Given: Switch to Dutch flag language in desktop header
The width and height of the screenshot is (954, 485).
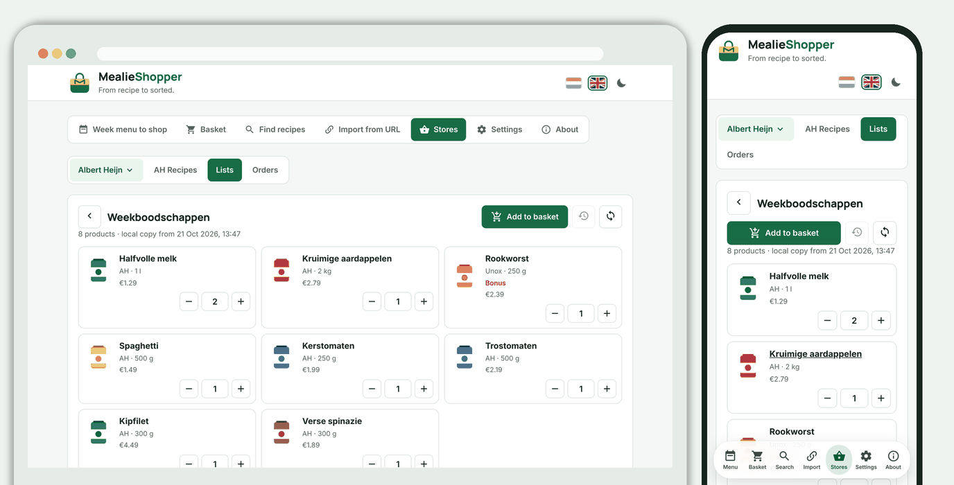Looking at the screenshot, I should tap(573, 83).
